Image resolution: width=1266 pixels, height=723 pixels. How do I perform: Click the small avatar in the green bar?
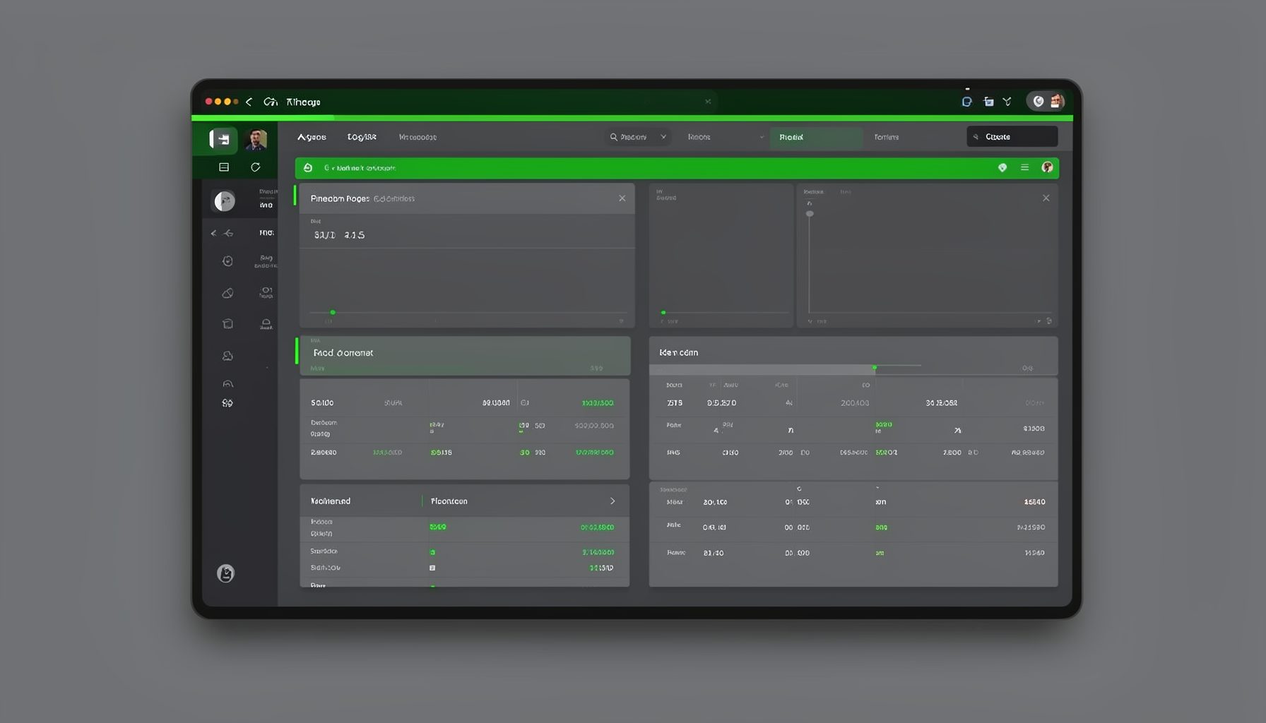[1047, 167]
